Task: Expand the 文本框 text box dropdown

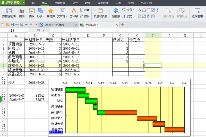Action: pyautogui.click(x=67, y=16)
